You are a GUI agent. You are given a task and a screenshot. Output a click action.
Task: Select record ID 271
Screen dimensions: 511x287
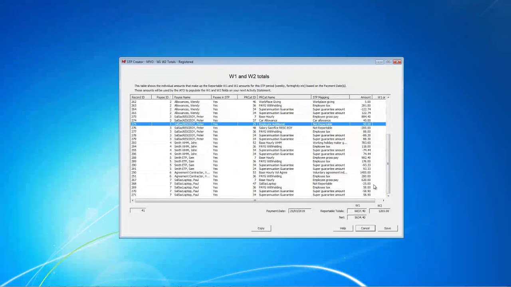pos(134,195)
